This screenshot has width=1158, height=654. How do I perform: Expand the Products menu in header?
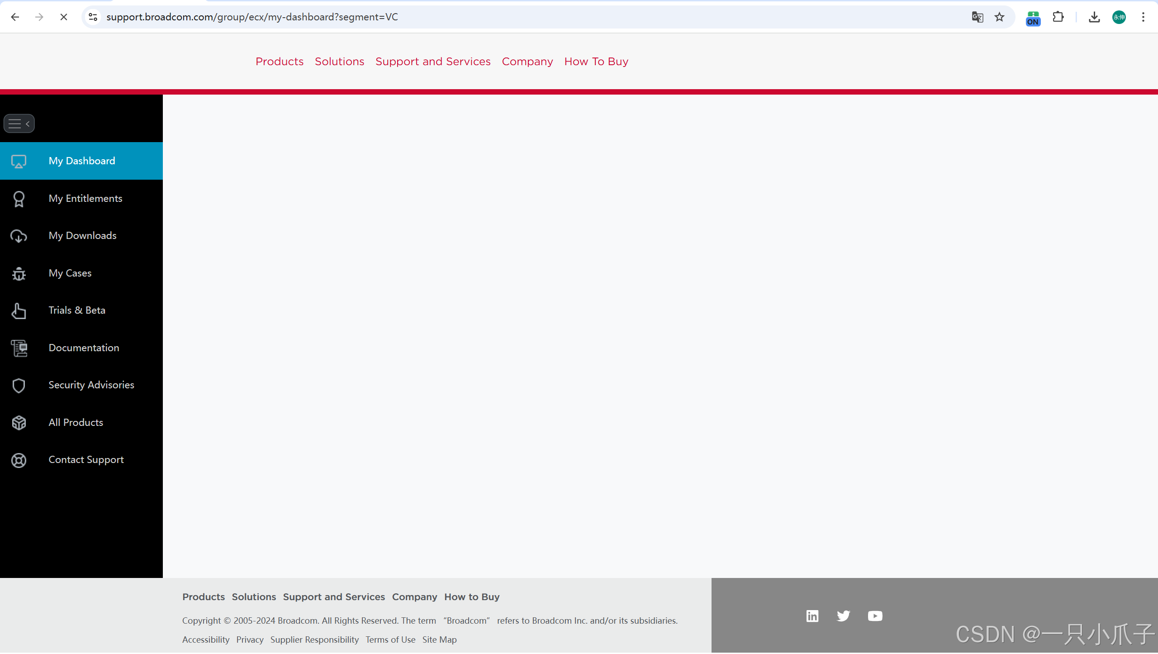pos(279,62)
